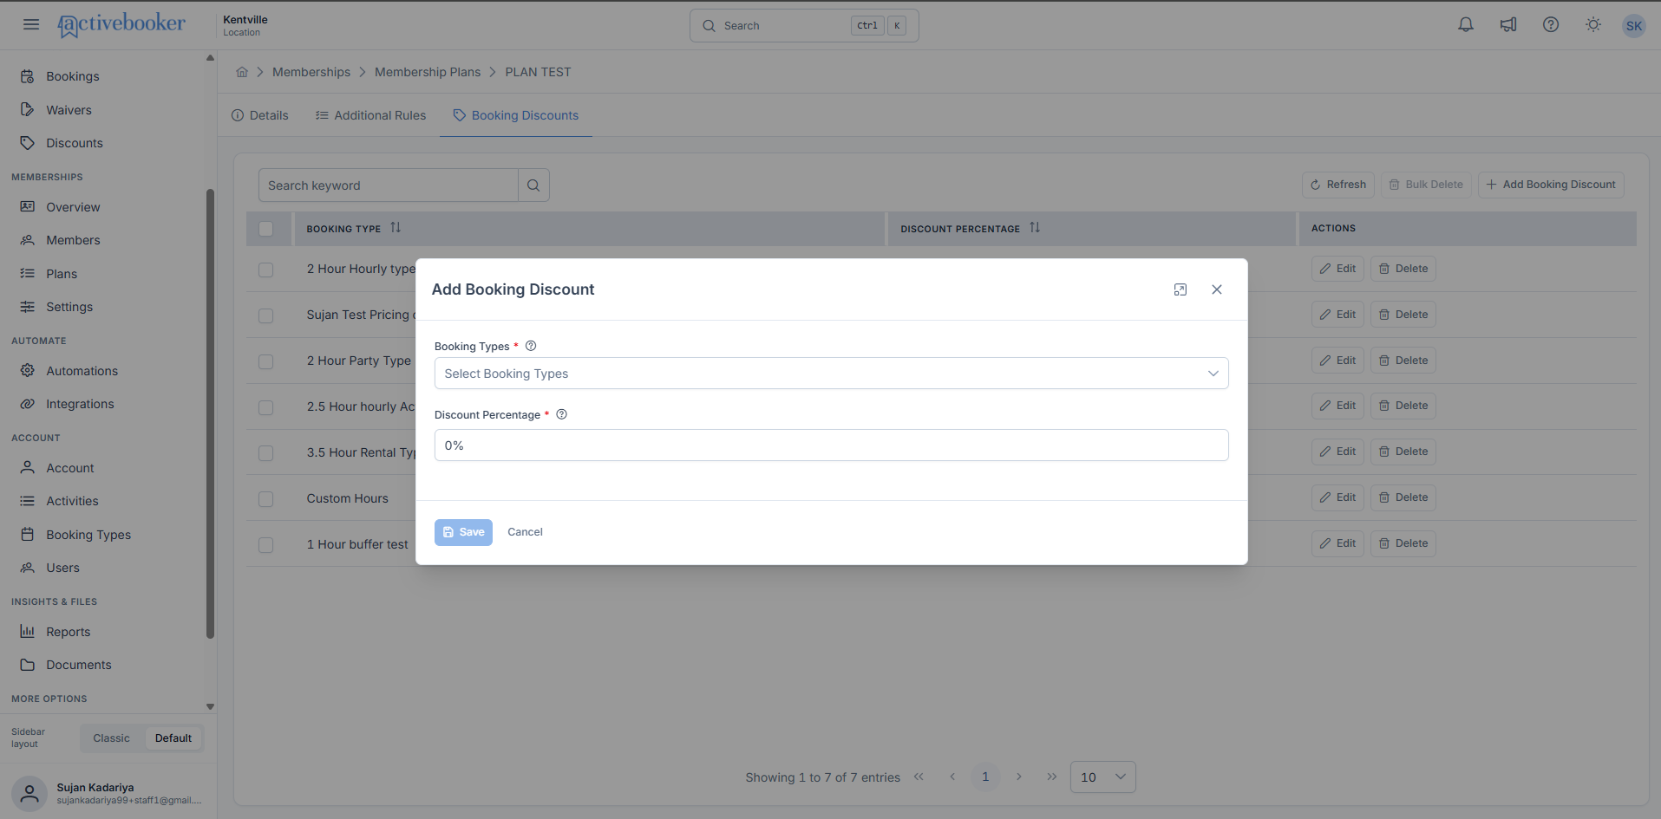
Task: Check the 3.5 Hour Rental row
Action: pyautogui.click(x=266, y=453)
